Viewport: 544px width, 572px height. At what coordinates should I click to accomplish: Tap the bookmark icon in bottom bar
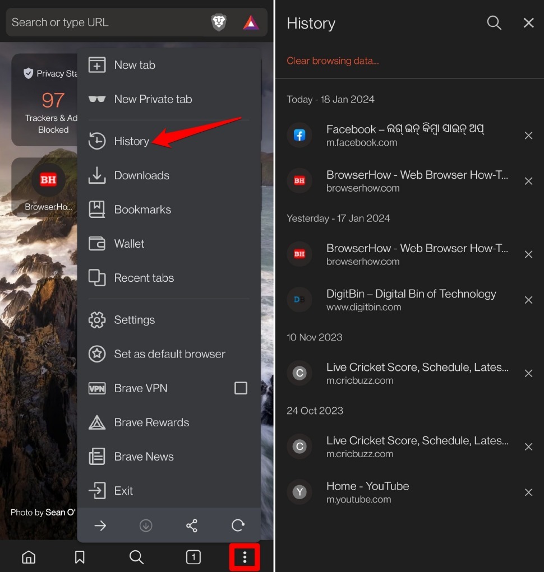[x=80, y=557]
